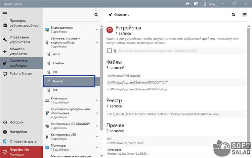Click the Очистить clean button
Viewport: 252px width, 158px height.
119,15
